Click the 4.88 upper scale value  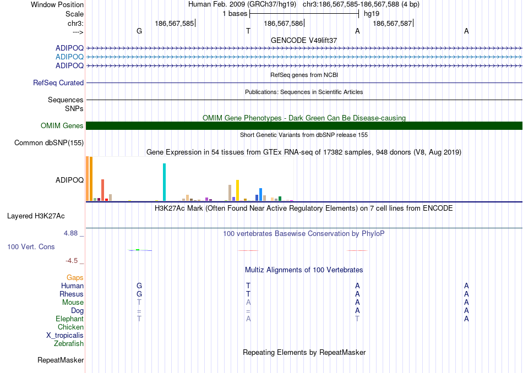point(70,233)
